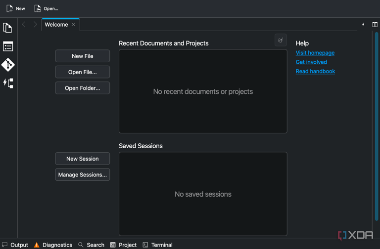Go forward with the right arrow
Image resolution: width=380 pixels, height=249 pixels.
[x=36, y=24]
